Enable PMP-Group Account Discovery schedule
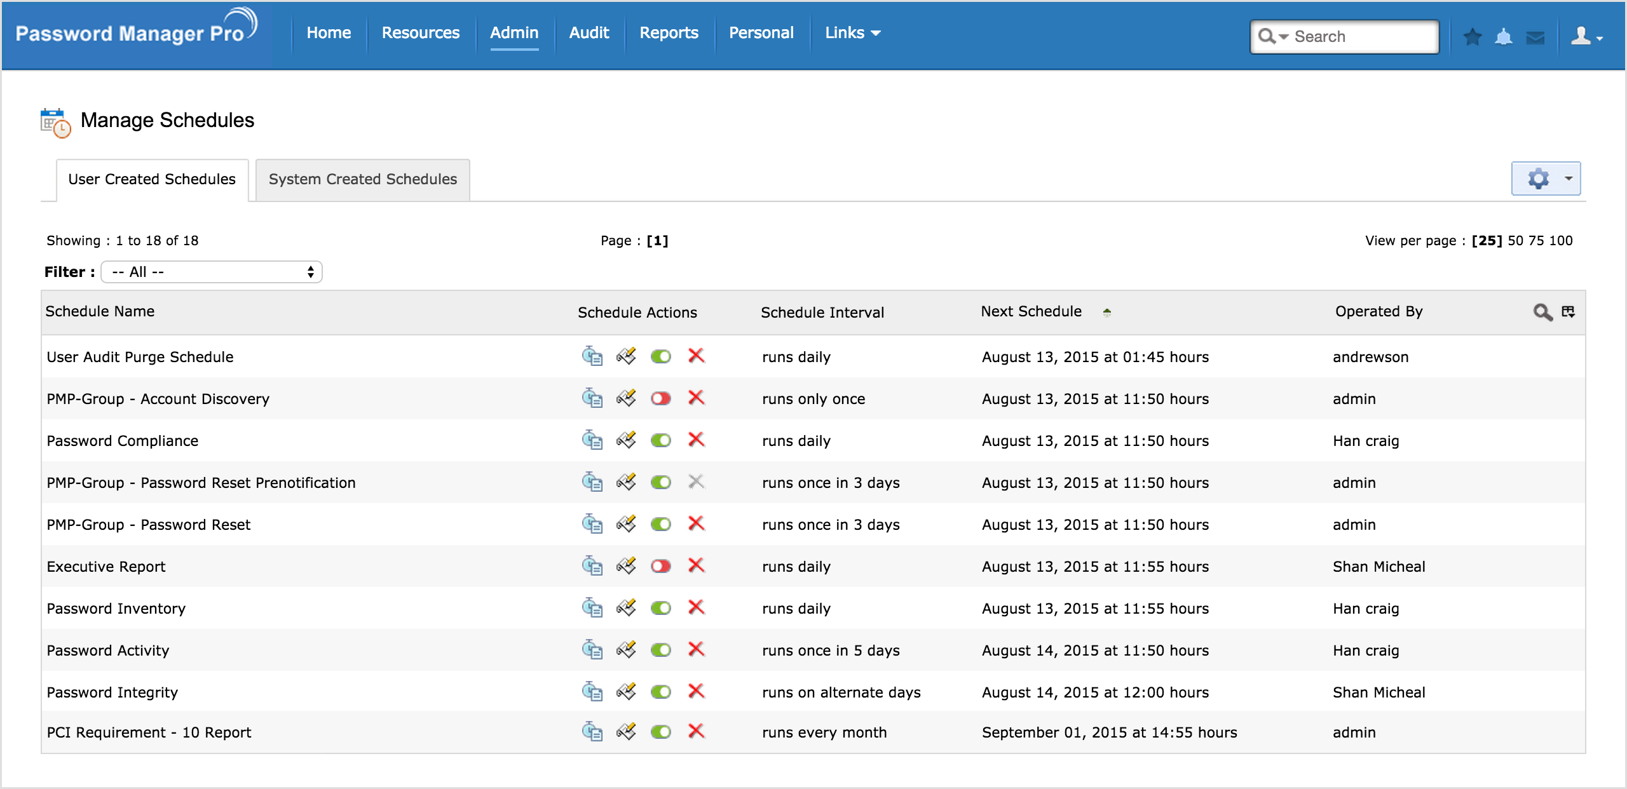This screenshot has width=1627, height=789. [x=661, y=398]
